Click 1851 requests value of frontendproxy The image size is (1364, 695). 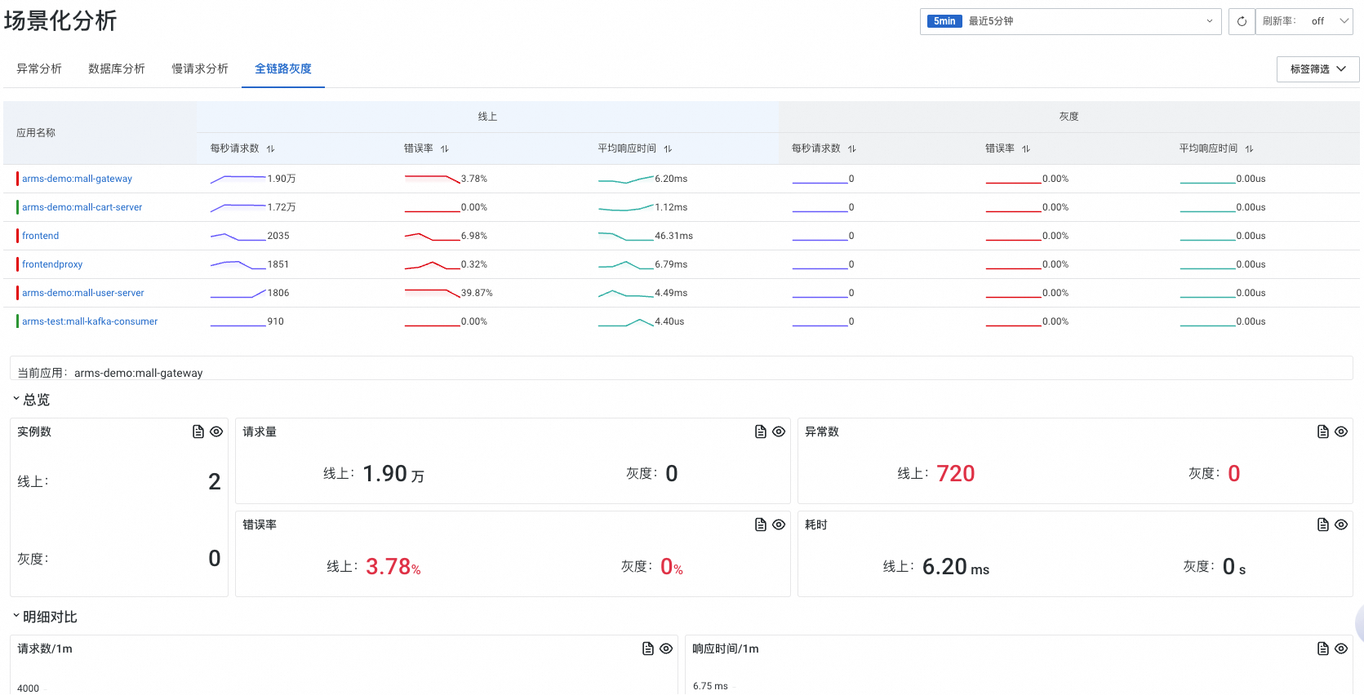pyautogui.click(x=278, y=264)
